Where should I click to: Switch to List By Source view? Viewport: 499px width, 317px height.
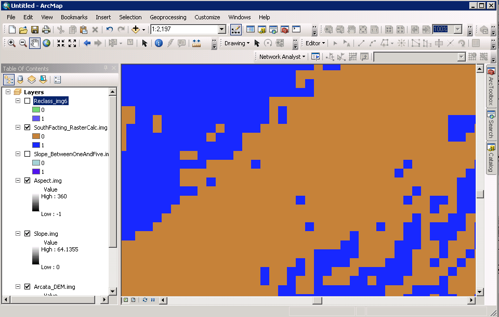pyautogui.click(x=20, y=80)
